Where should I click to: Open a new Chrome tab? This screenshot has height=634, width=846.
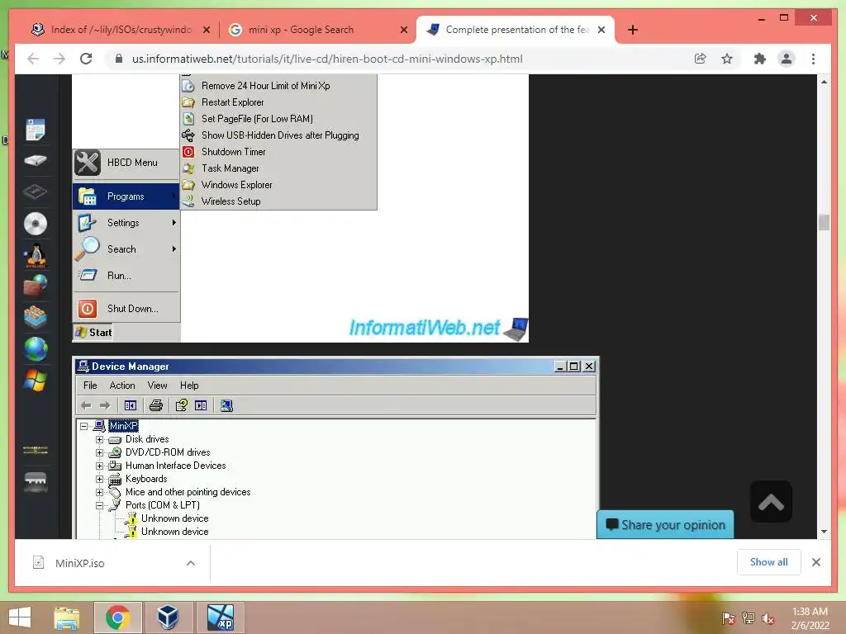point(633,30)
